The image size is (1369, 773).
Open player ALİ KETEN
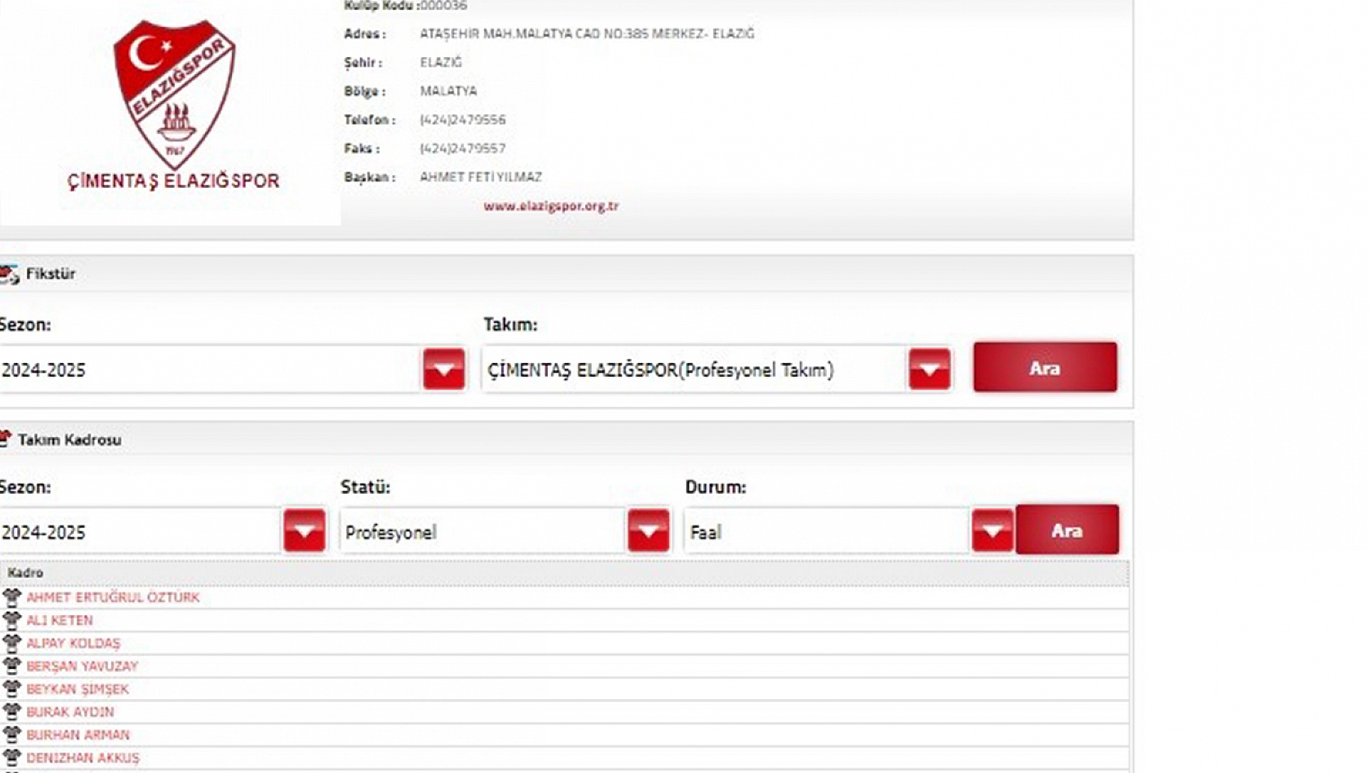point(59,620)
